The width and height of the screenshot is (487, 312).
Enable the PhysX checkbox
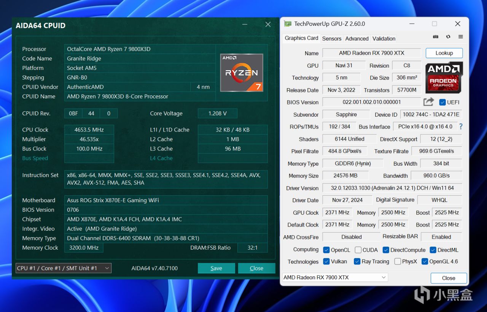398,261
